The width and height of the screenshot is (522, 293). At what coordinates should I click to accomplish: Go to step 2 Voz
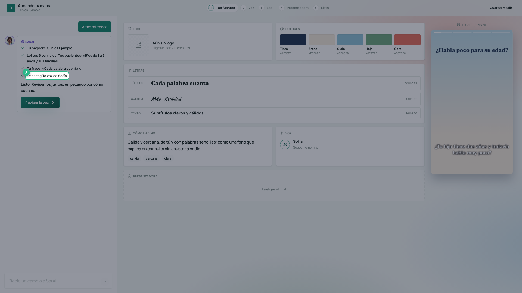click(247, 8)
